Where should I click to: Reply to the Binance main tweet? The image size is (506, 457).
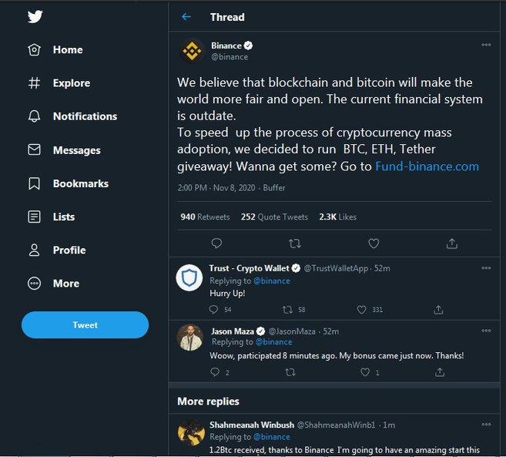pos(216,244)
